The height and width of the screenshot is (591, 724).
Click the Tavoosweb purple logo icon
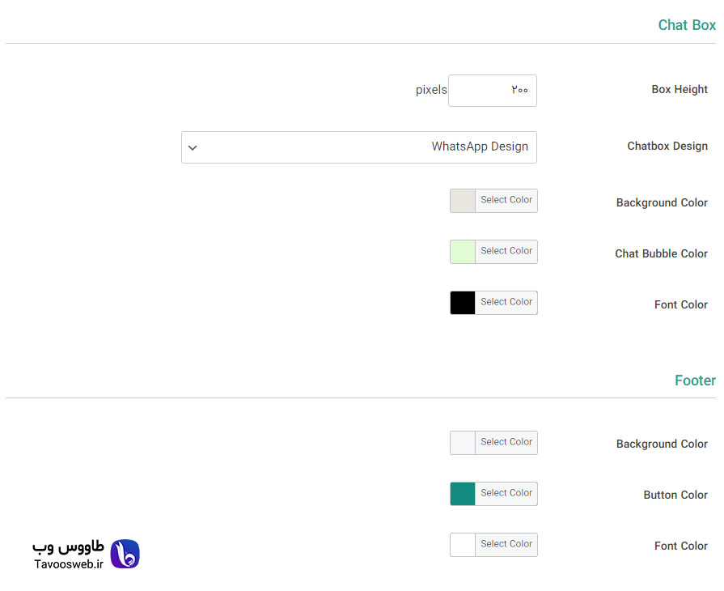coord(125,554)
